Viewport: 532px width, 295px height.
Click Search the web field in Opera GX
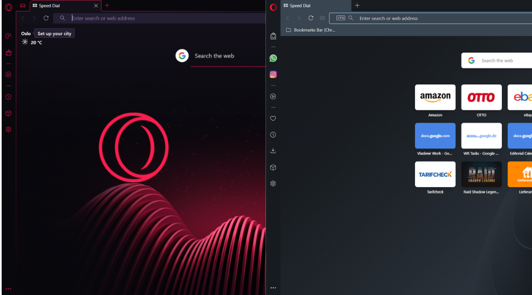point(228,56)
